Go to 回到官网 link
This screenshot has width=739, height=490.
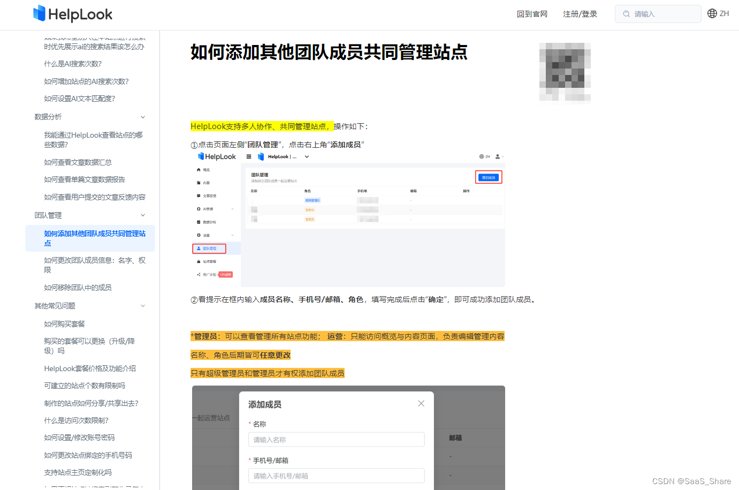532,14
